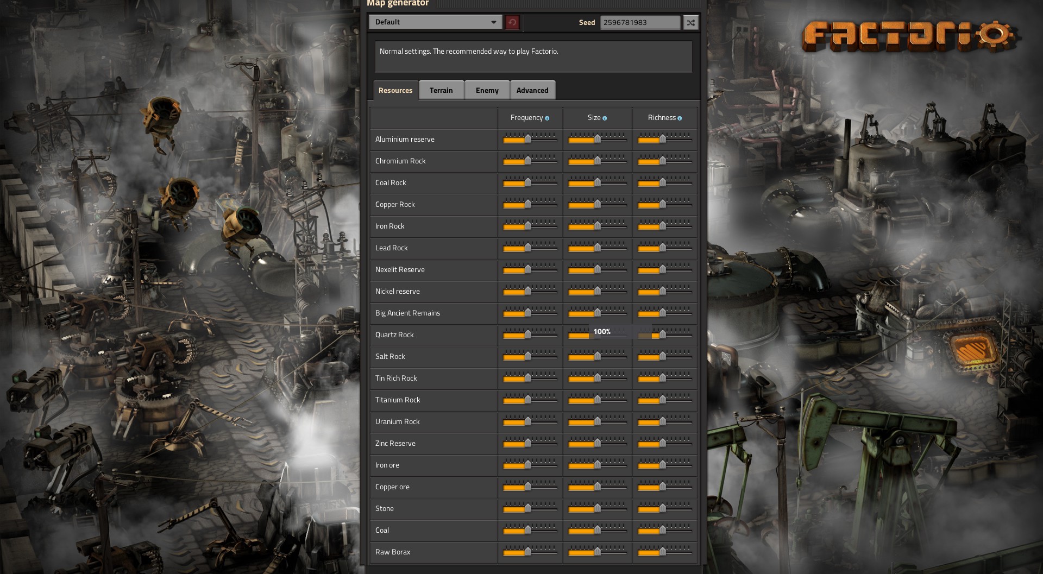Click the Size info icon
Image resolution: width=1043 pixels, height=574 pixels.
605,118
